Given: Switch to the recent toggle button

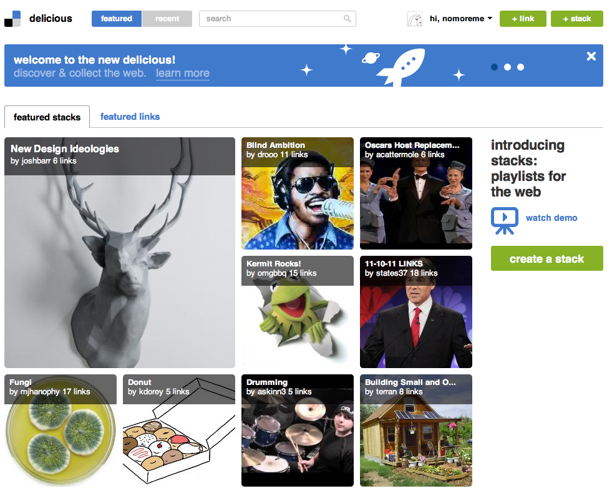Looking at the screenshot, I should coord(167,19).
